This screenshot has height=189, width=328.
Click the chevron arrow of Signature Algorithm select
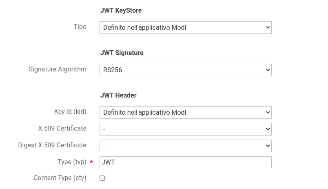point(268,70)
